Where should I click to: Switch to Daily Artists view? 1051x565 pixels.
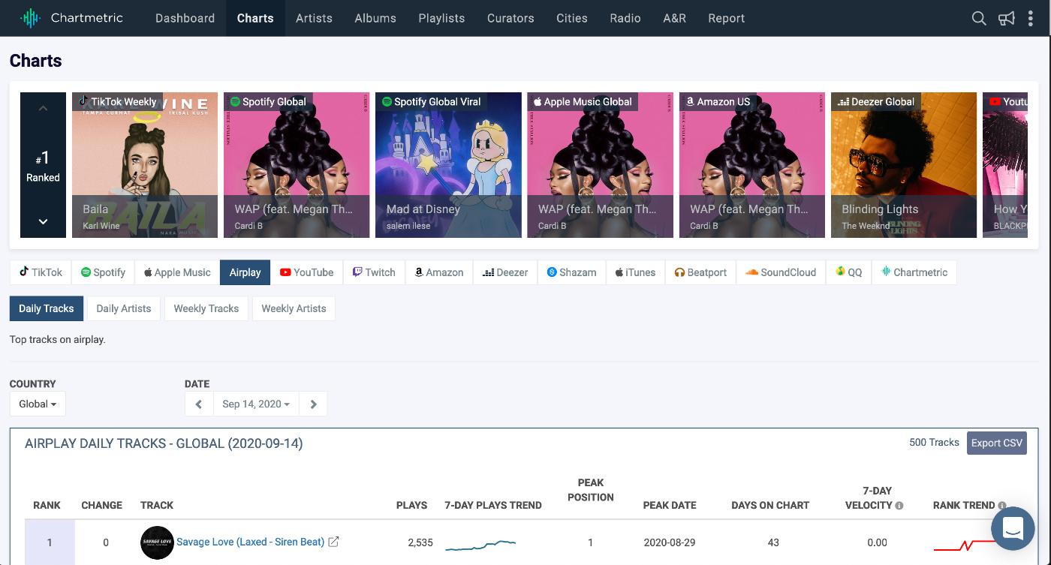(x=124, y=308)
